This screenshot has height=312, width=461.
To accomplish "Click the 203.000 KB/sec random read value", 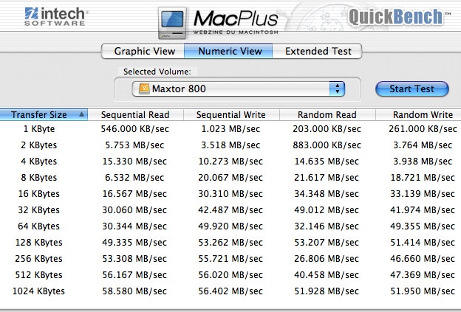I will point(327,129).
